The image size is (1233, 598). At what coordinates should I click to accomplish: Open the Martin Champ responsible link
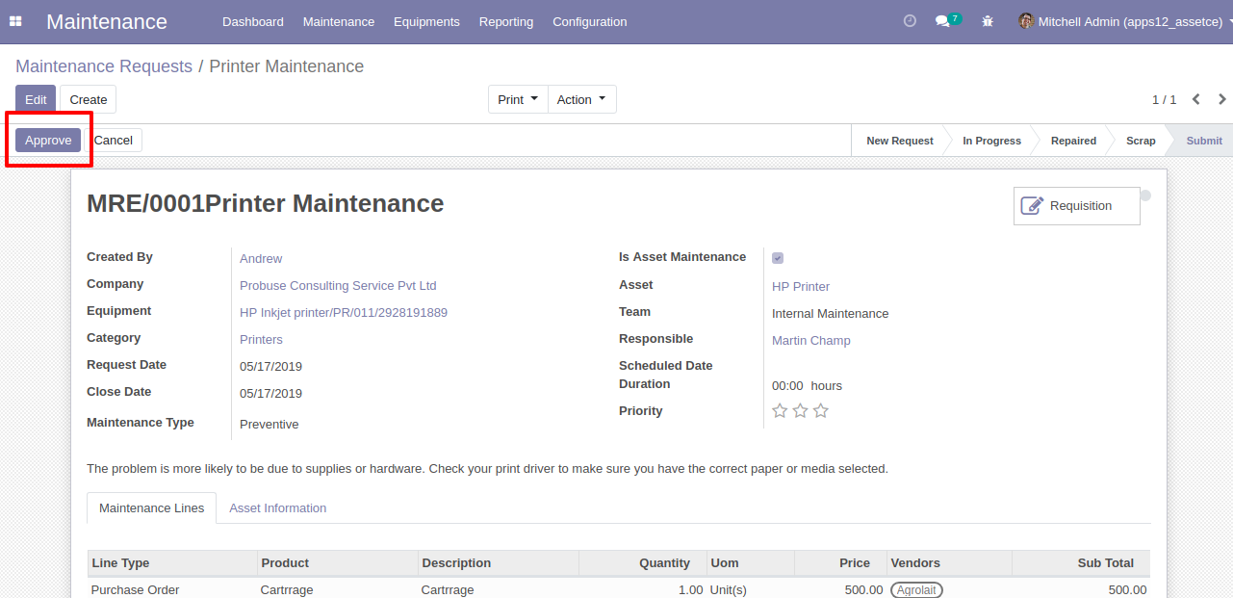pos(811,341)
